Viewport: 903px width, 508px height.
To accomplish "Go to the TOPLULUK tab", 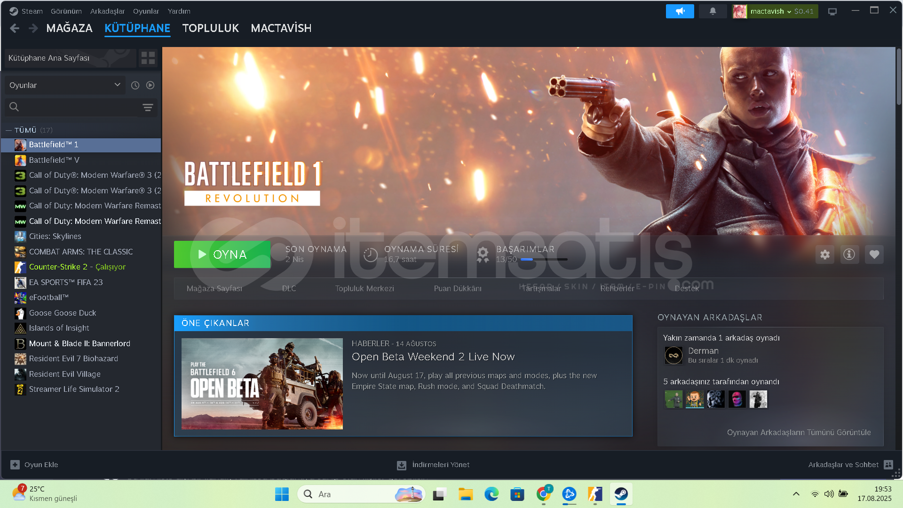I will pyautogui.click(x=211, y=28).
